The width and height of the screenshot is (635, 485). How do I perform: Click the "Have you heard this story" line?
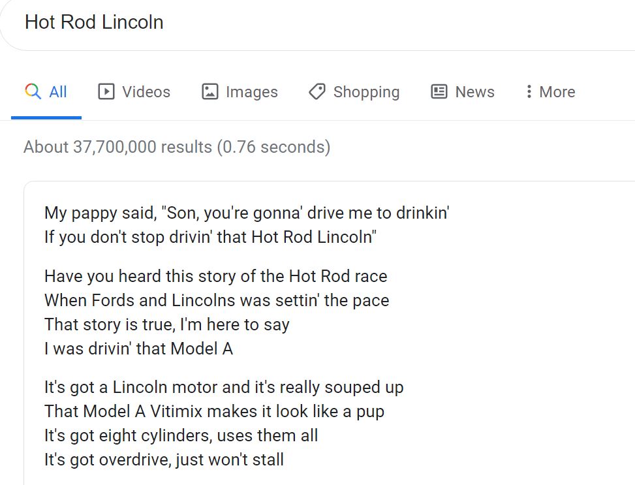215,276
